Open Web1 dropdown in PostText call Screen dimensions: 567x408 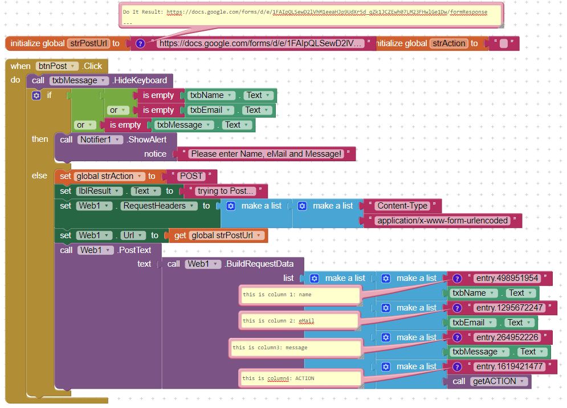[x=96, y=250]
